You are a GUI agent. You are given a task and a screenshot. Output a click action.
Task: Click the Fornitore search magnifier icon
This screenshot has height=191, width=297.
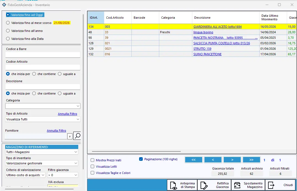pyautogui.click(x=77, y=136)
